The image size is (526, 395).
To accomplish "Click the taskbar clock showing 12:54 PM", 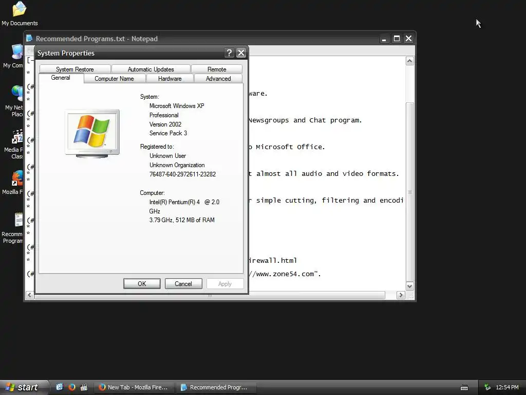I will tap(507, 387).
